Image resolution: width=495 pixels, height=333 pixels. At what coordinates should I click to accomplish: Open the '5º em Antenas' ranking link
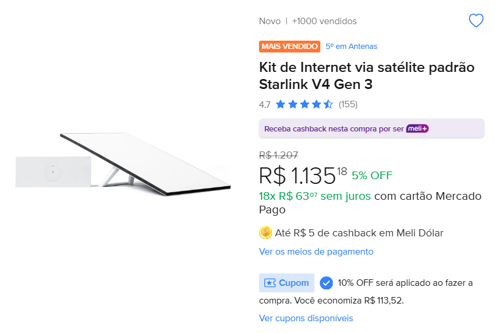click(352, 47)
